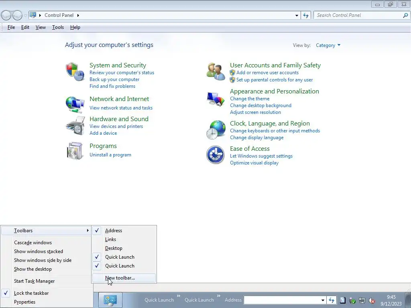This screenshot has height=308, width=411.
Task: Click the search magnifier icon
Action: click(x=405, y=15)
